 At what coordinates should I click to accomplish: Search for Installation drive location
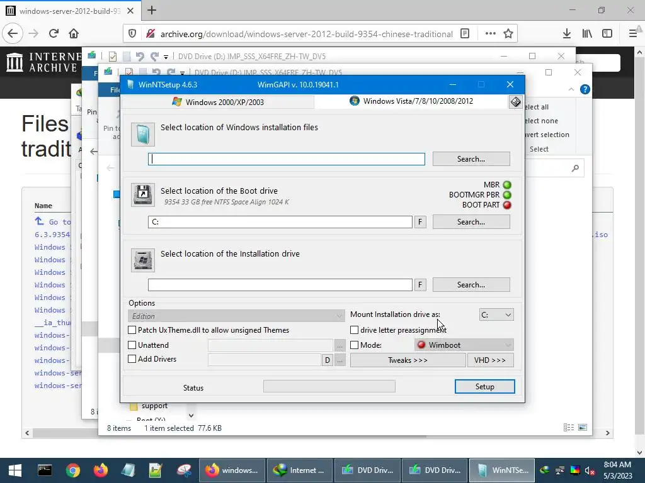(x=471, y=285)
